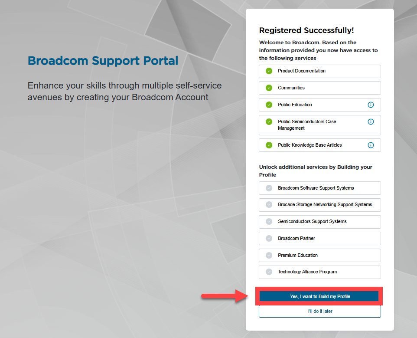Click Yes, I want to Build my Profile
Image resolution: width=417 pixels, height=338 pixels.
click(319, 296)
